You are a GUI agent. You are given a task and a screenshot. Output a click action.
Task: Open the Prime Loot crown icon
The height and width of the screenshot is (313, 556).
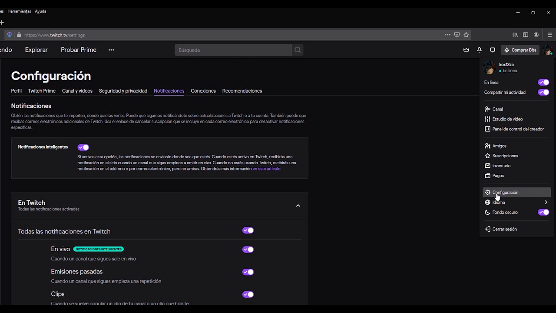[466, 50]
